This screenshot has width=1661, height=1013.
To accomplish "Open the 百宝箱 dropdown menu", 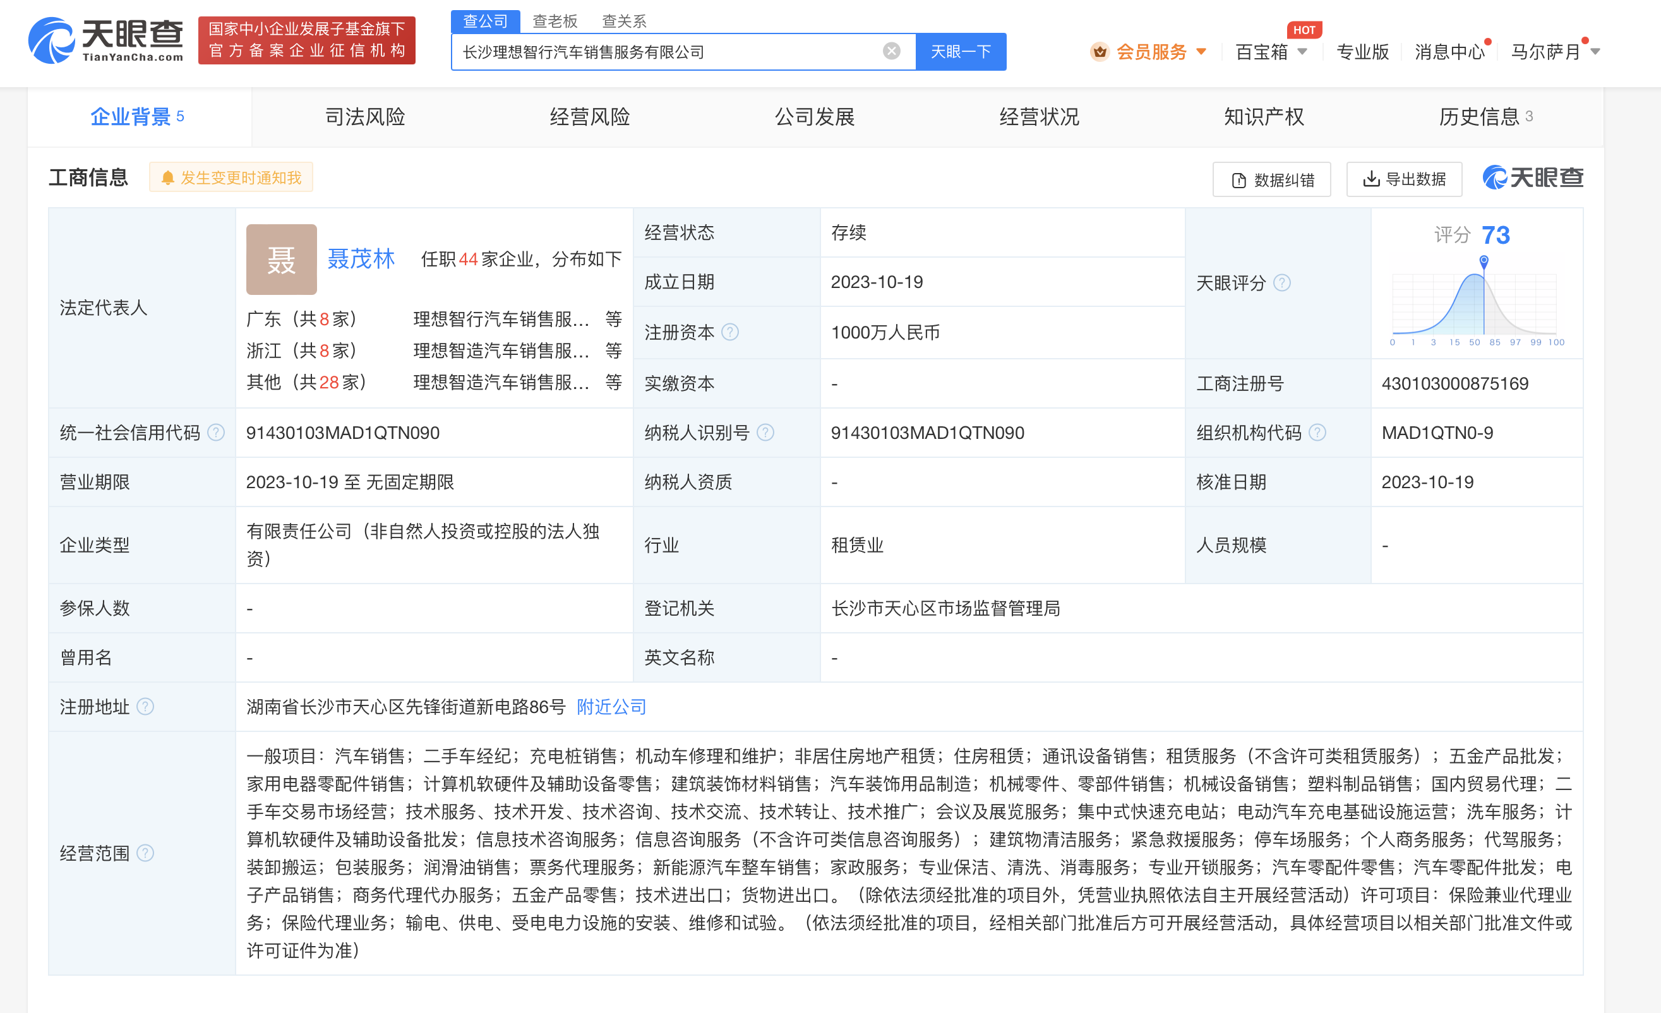I will click(1270, 51).
